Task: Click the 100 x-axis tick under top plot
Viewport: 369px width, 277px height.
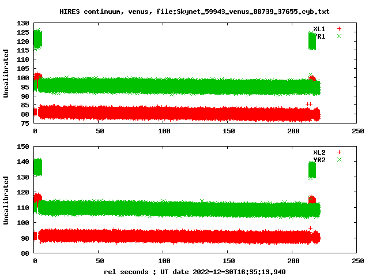Action: [164, 131]
